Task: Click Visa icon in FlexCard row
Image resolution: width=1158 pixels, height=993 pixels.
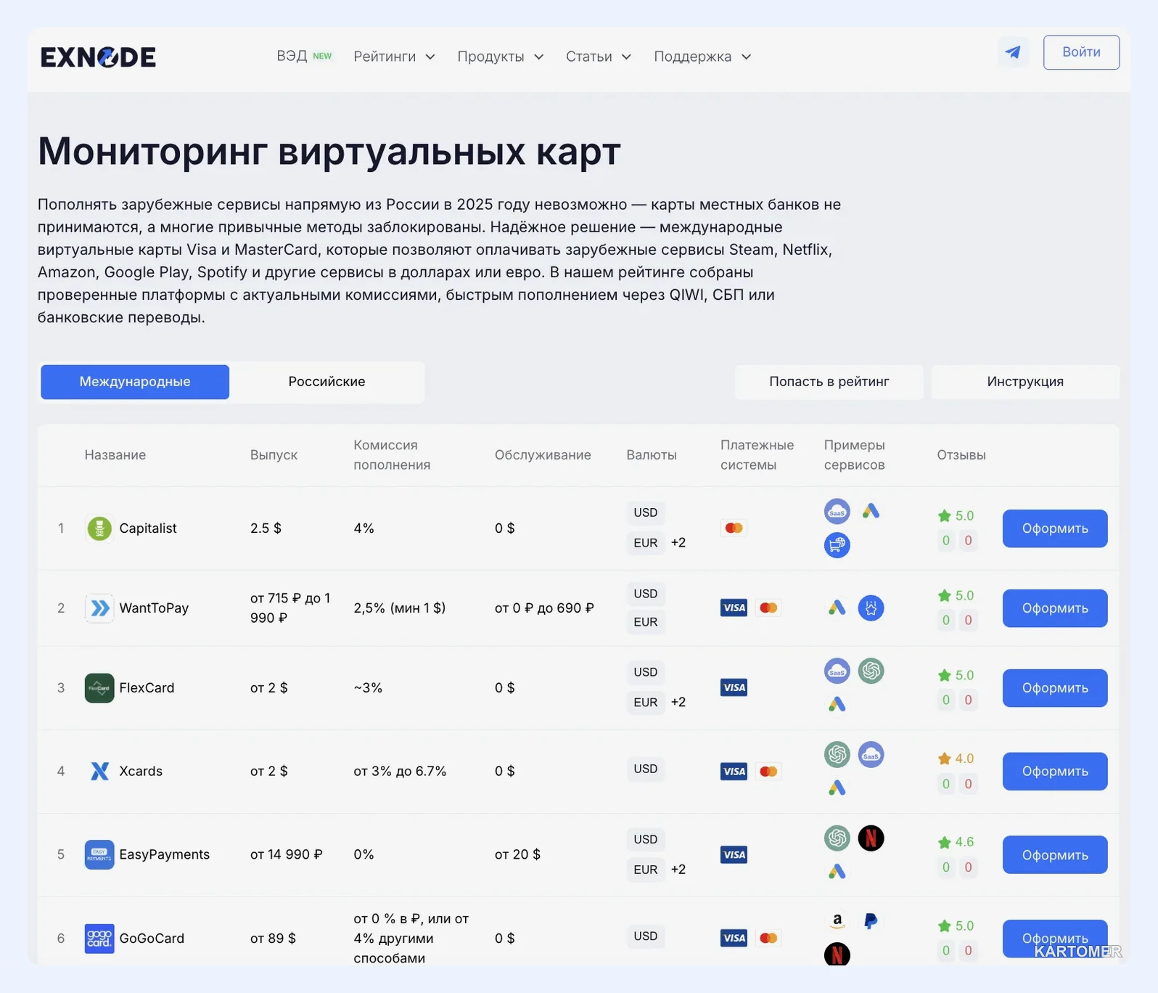Action: click(734, 688)
